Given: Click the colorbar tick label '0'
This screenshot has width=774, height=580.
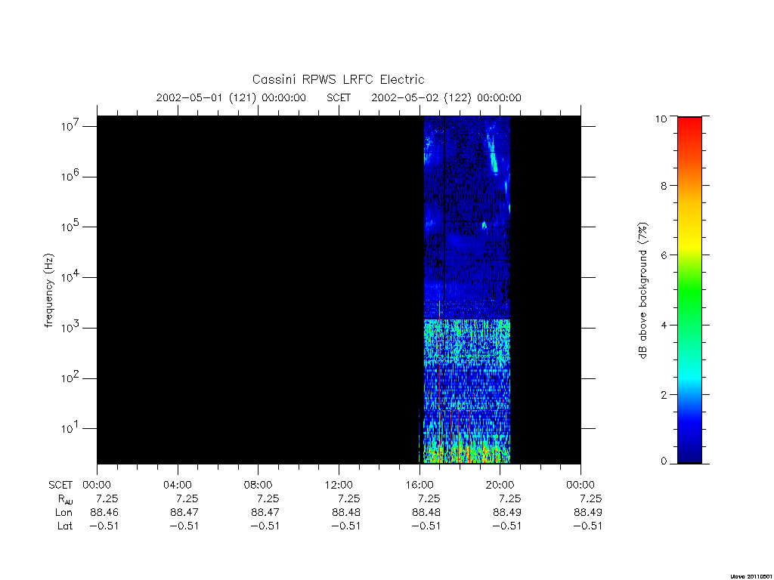Looking at the screenshot, I should click(x=664, y=461).
